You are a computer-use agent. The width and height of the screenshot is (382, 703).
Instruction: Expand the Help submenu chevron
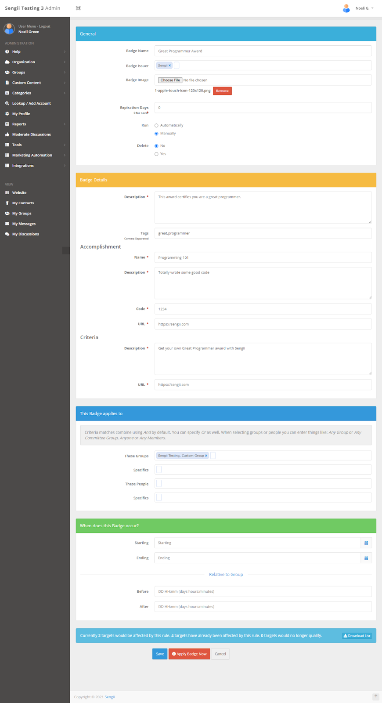[65, 51]
